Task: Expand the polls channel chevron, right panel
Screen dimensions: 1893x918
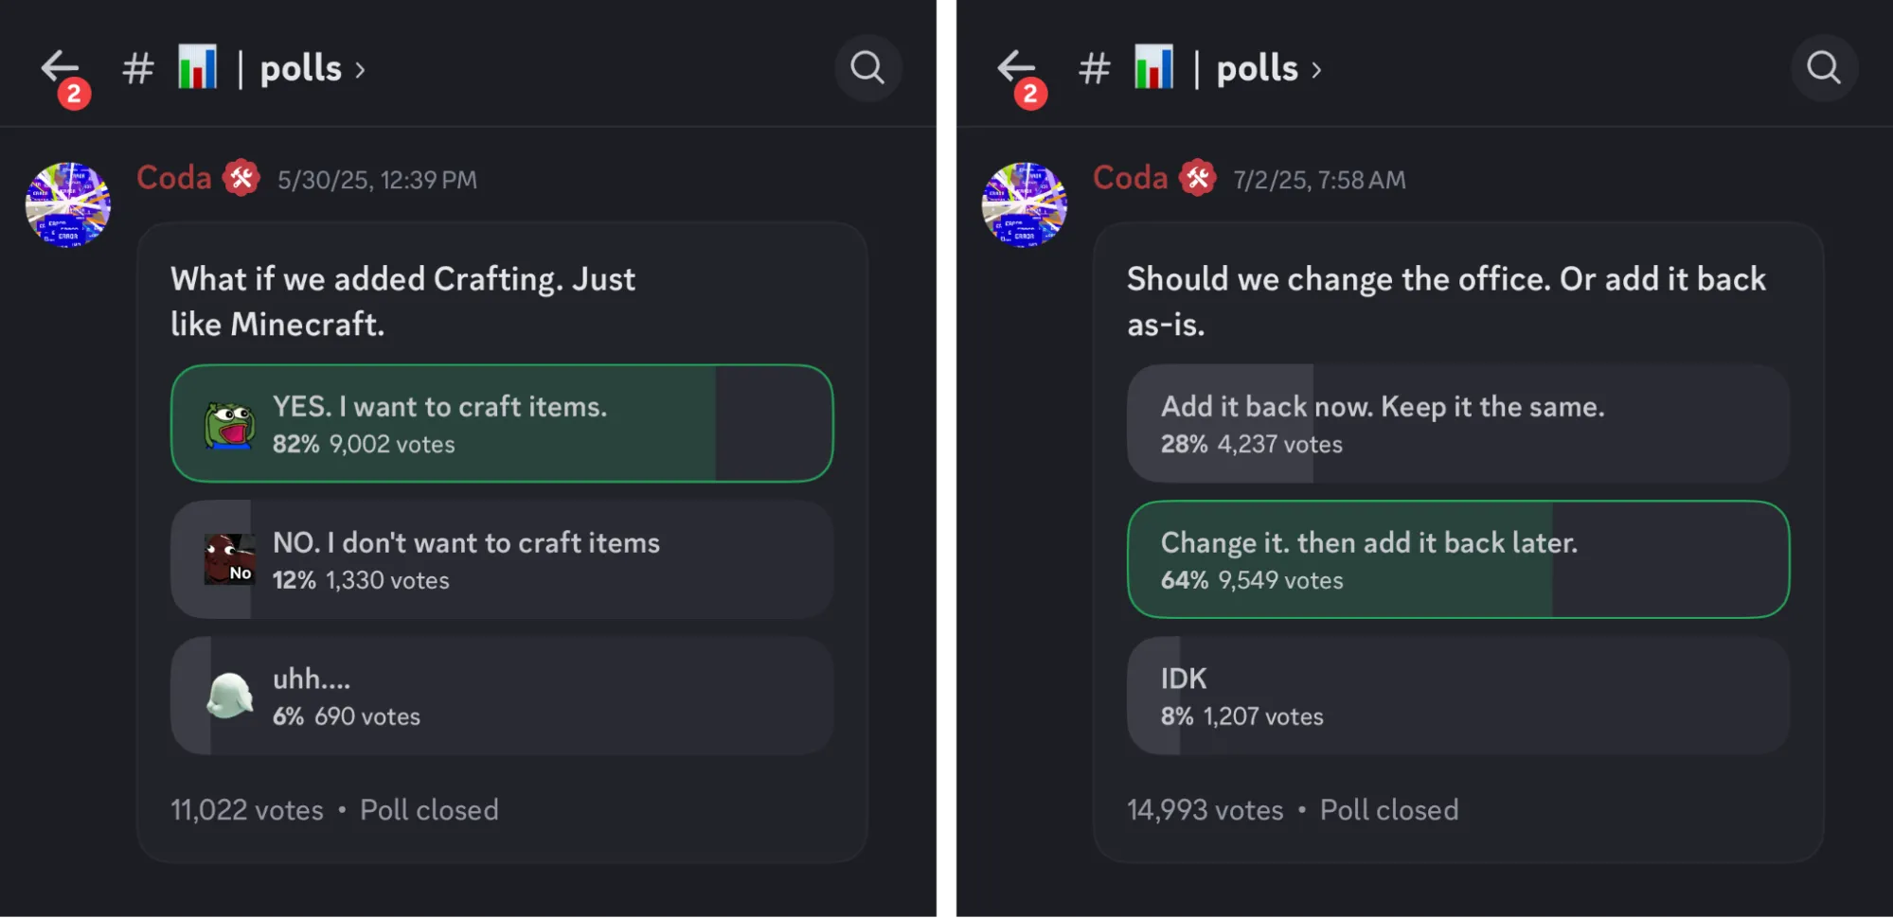Action: pos(1317,70)
